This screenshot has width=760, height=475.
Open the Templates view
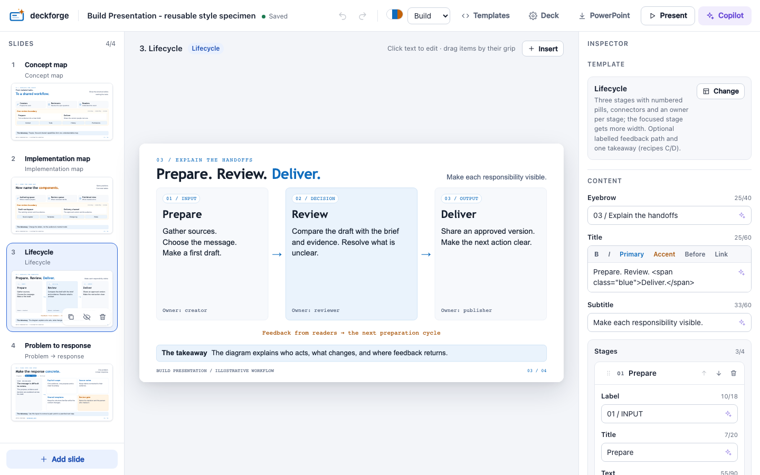(486, 16)
